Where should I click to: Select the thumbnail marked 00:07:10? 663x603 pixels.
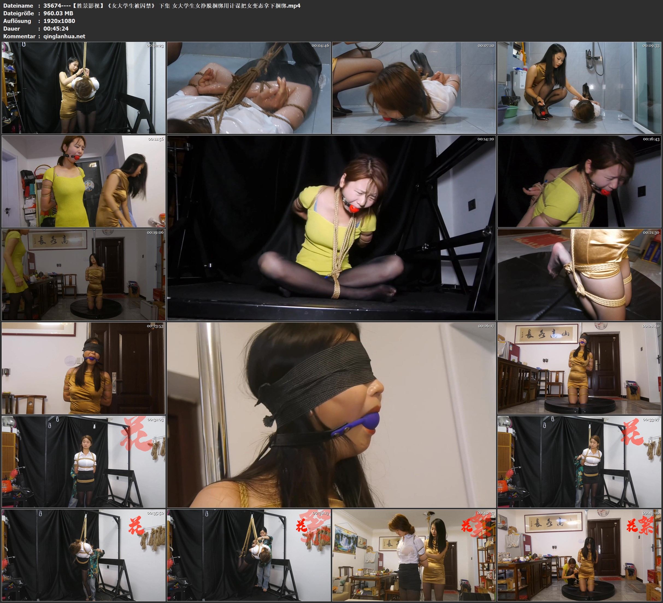click(x=414, y=87)
